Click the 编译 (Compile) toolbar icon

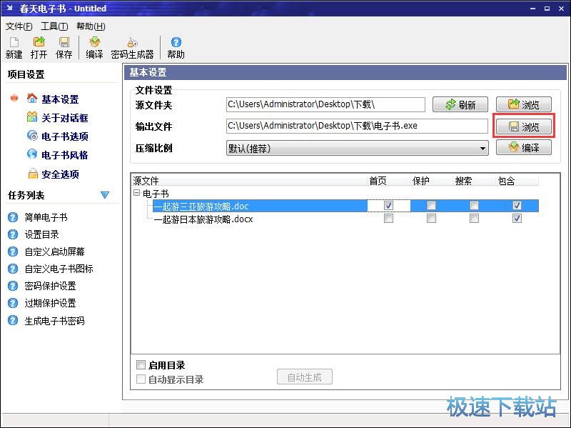pyautogui.click(x=94, y=48)
